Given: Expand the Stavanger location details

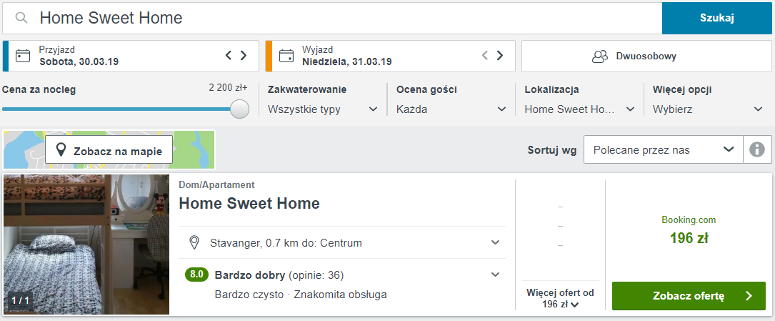Looking at the screenshot, I should pos(495,242).
